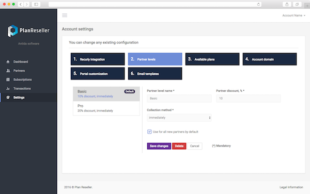Click the Settings tools icon
The image size is (310, 194).
coord(8,98)
